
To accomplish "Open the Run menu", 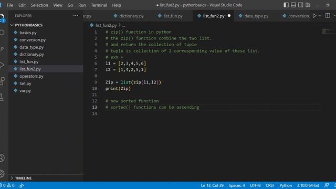I will 82,5.
